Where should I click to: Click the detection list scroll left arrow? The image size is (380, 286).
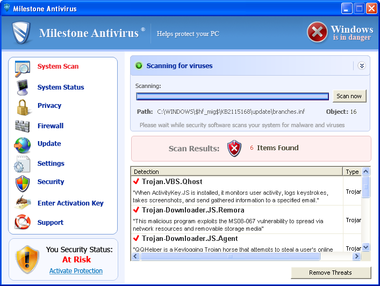click(135, 256)
